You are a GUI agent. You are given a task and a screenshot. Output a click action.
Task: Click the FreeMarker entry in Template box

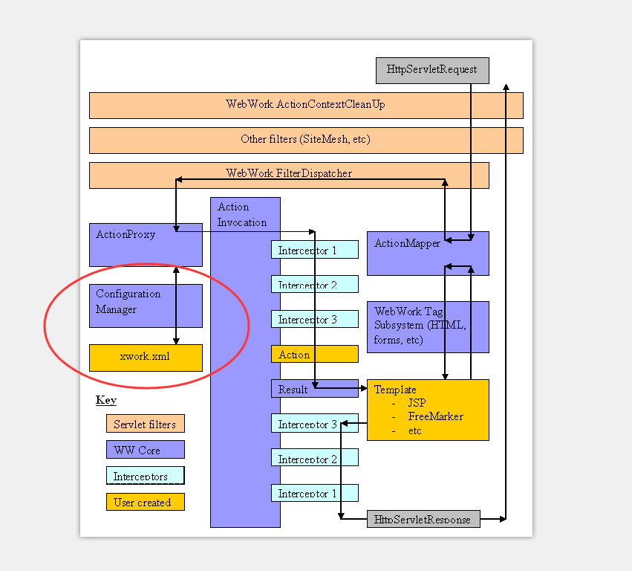[x=436, y=416]
